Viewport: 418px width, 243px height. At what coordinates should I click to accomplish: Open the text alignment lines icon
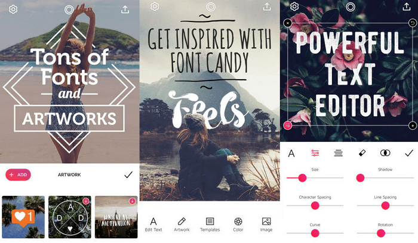tap(339, 153)
